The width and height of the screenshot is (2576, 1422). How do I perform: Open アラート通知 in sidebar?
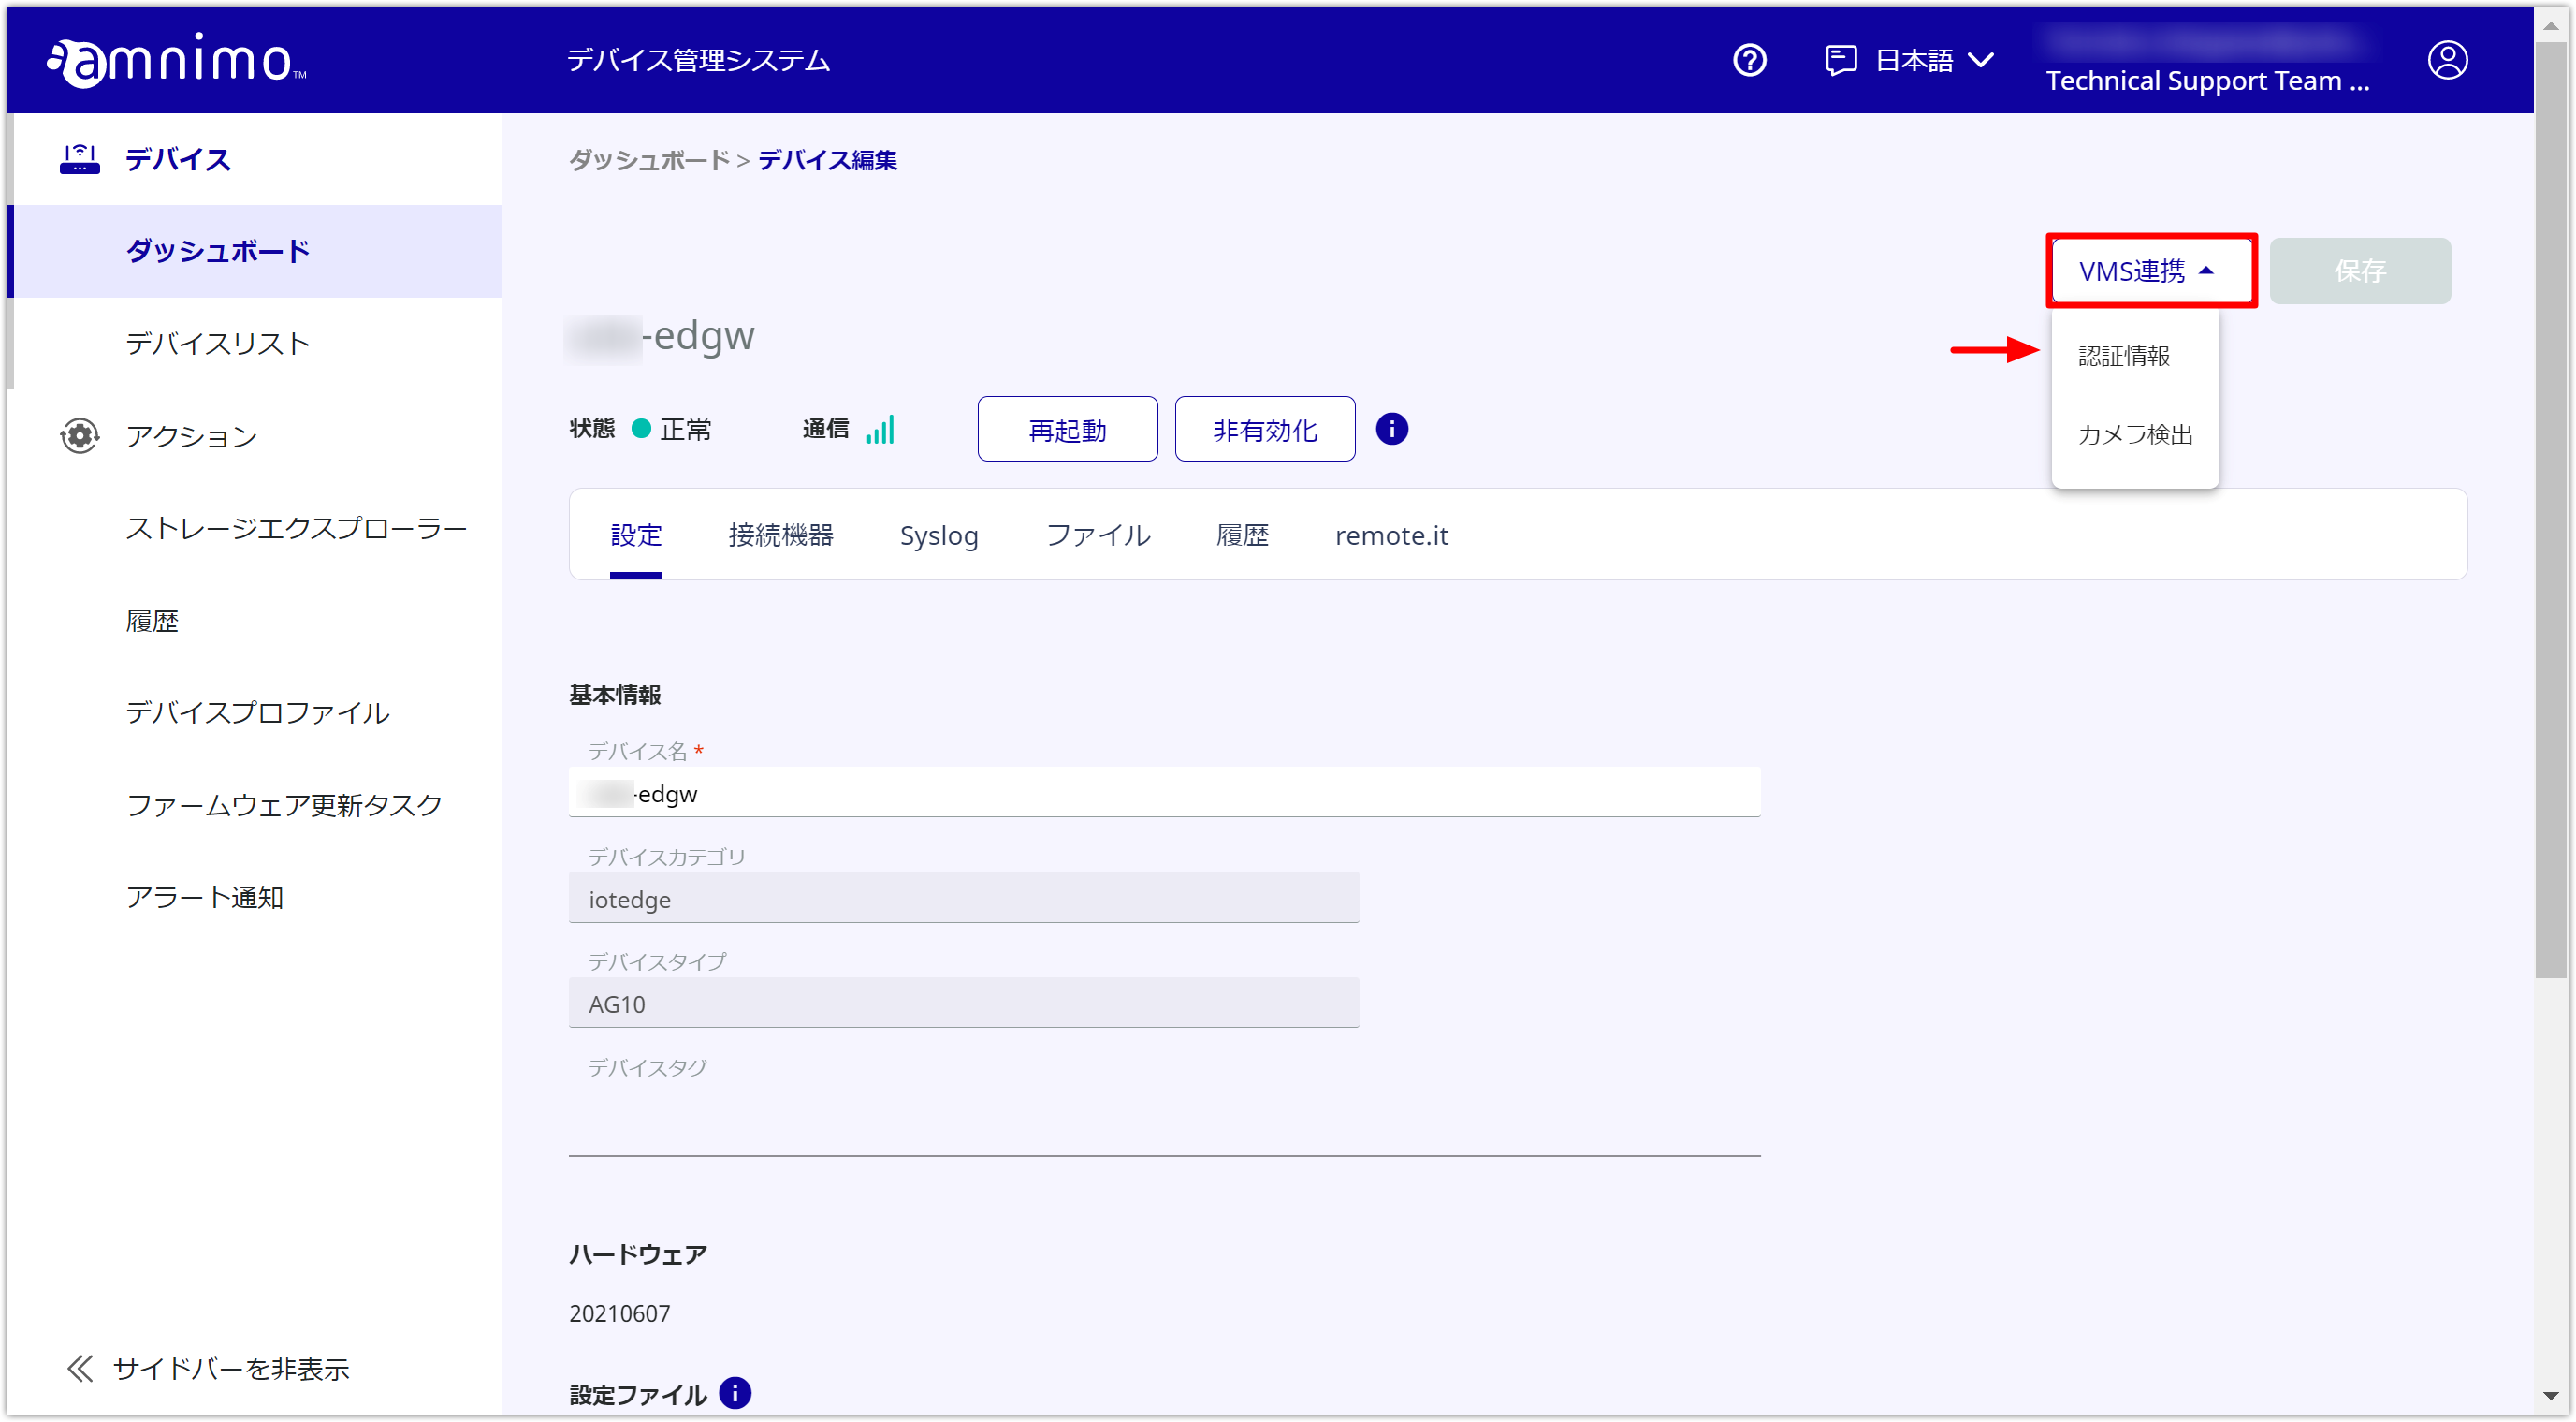204,897
